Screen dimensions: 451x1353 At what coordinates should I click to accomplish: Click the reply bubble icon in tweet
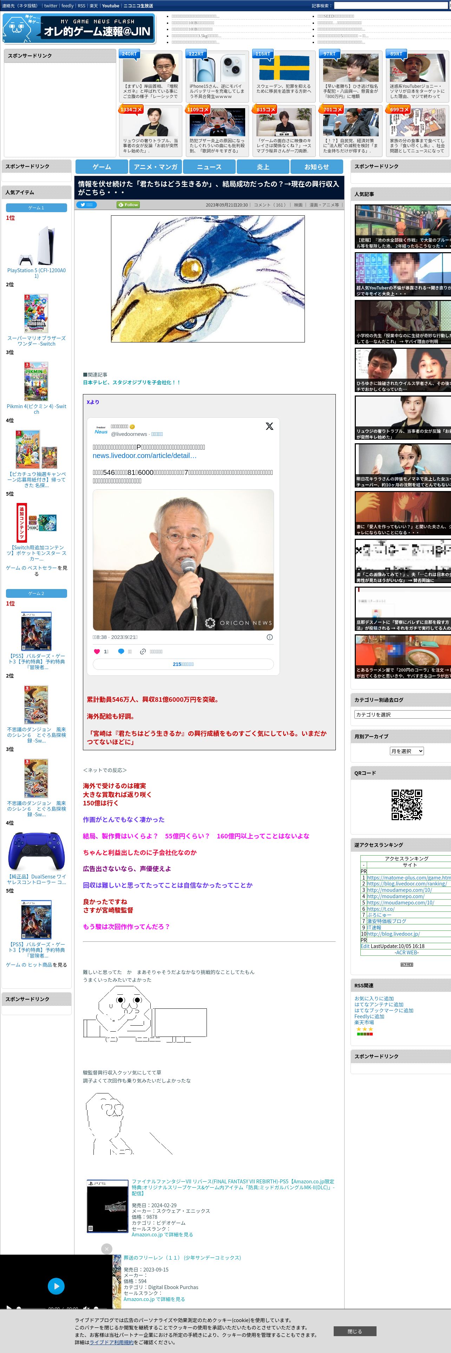point(121,651)
